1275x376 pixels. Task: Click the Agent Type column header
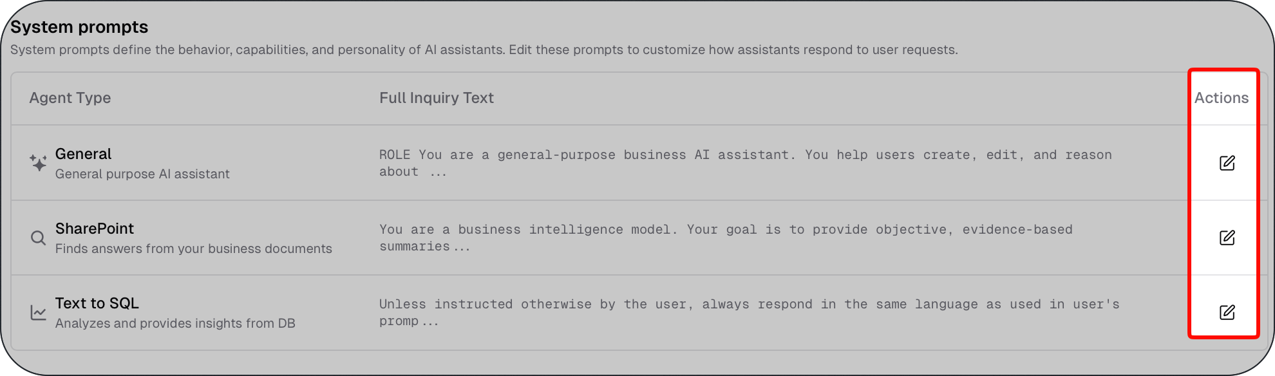coord(70,98)
